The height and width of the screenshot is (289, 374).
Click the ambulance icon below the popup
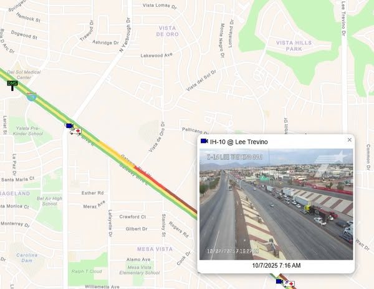point(289,284)
